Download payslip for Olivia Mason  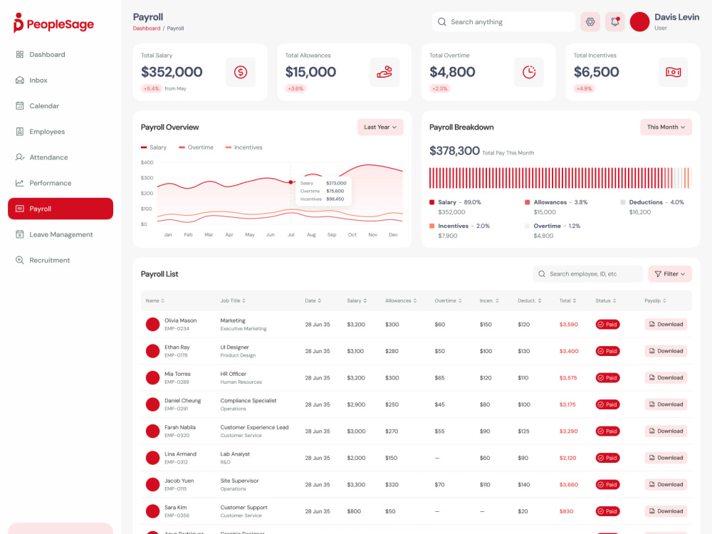(x=666, y=324)
